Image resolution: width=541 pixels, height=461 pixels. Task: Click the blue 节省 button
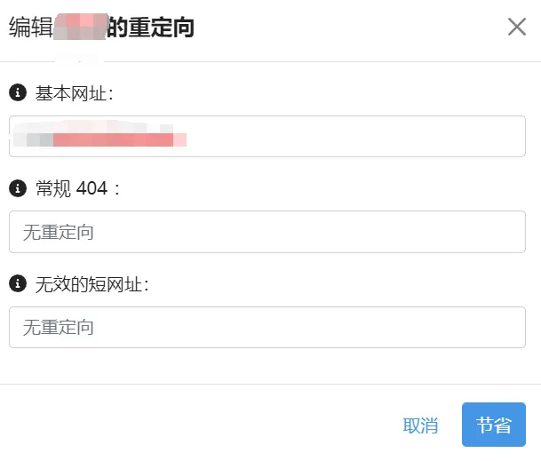tap(493, 425)
